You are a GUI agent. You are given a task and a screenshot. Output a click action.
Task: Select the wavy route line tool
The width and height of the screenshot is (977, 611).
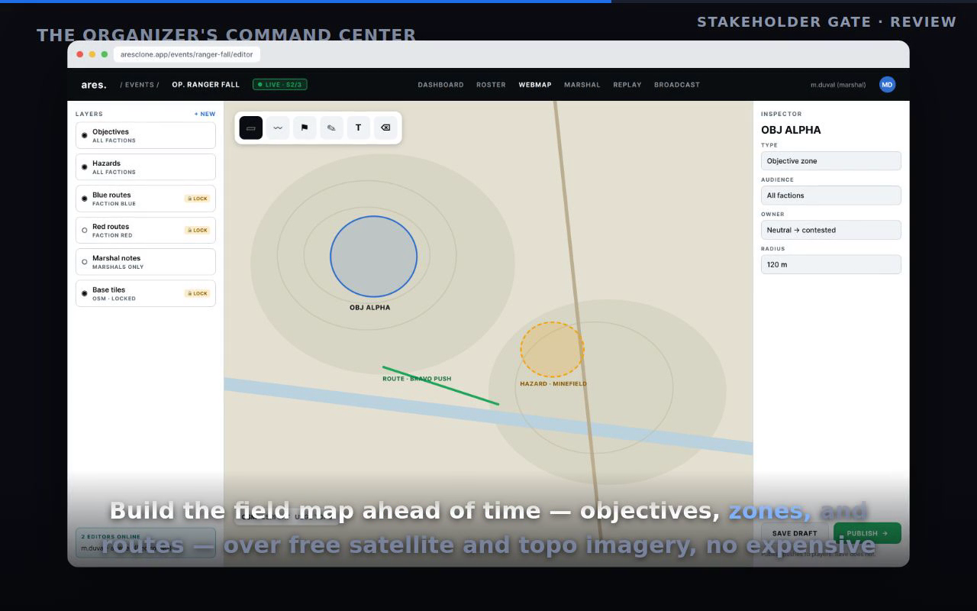click(x=278, y=128)
